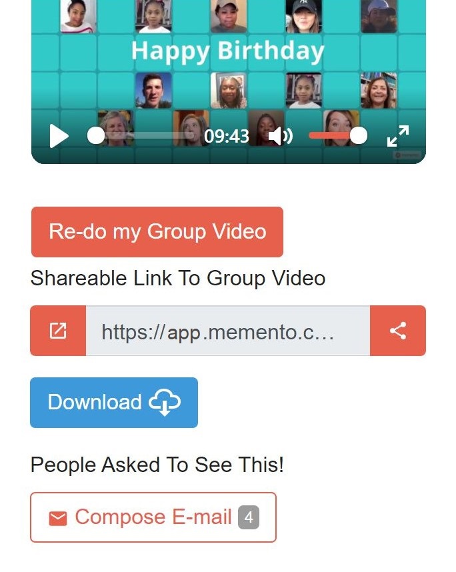Click the video progress seek handle
Viewport: 456px width, 572px height.
click(x=96, y=136)
